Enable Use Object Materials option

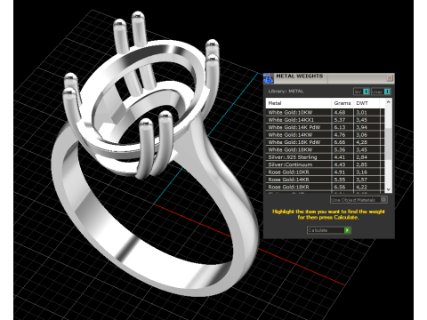tap(359, 200)
